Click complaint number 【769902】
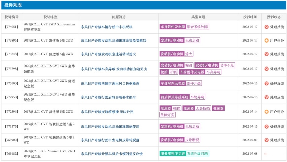 (11, 140)
